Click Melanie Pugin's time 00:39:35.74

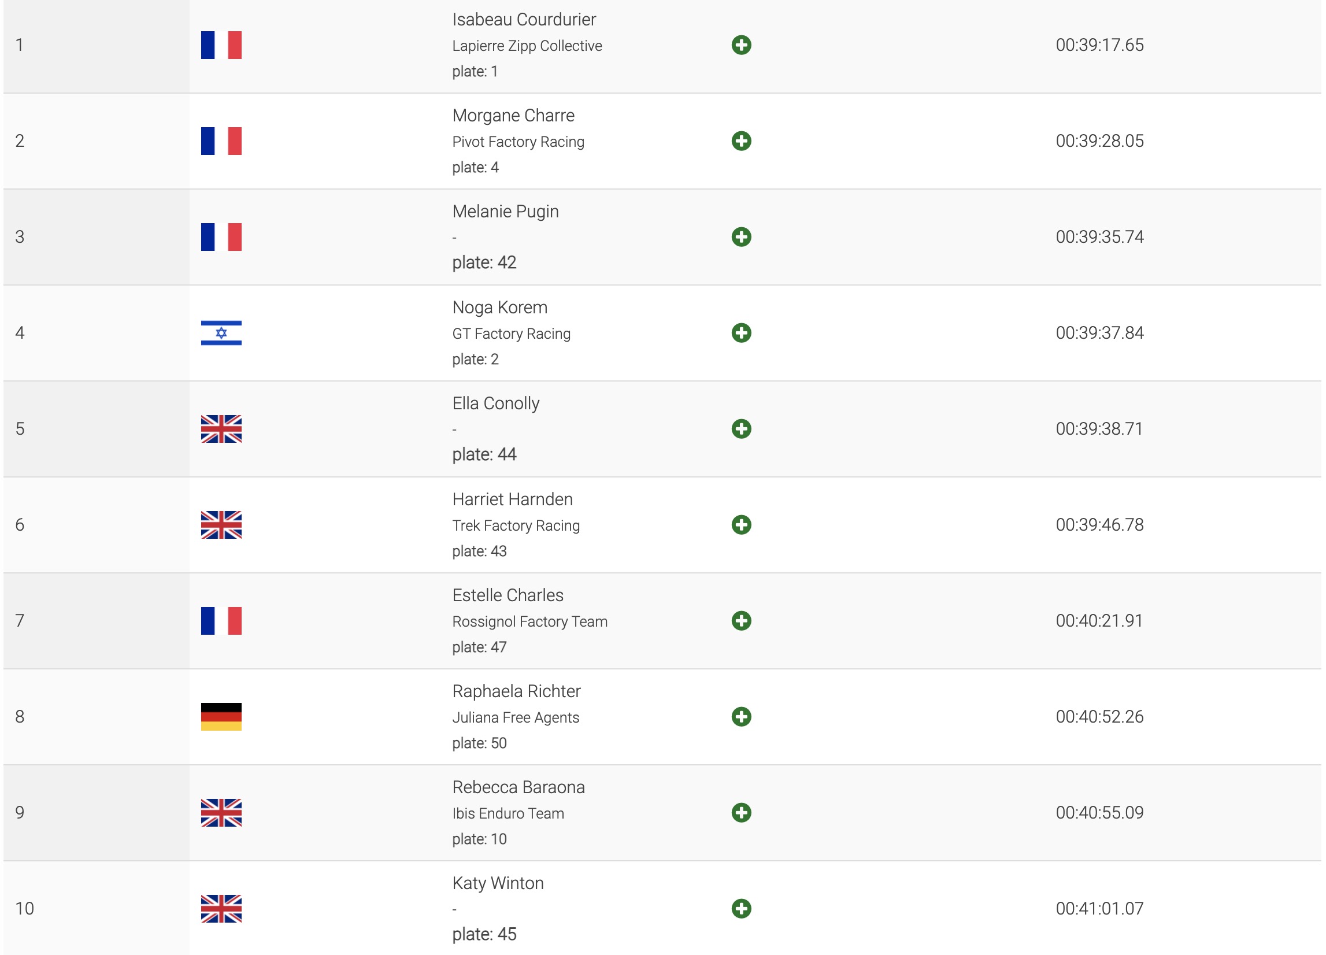coord(1099,237)
